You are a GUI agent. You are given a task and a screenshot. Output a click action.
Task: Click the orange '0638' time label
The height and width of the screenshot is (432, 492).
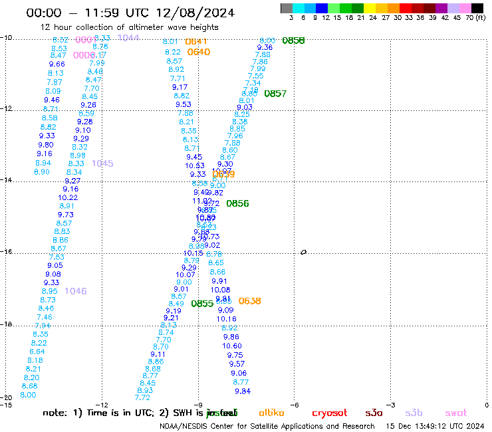click(x=249, y=301)
